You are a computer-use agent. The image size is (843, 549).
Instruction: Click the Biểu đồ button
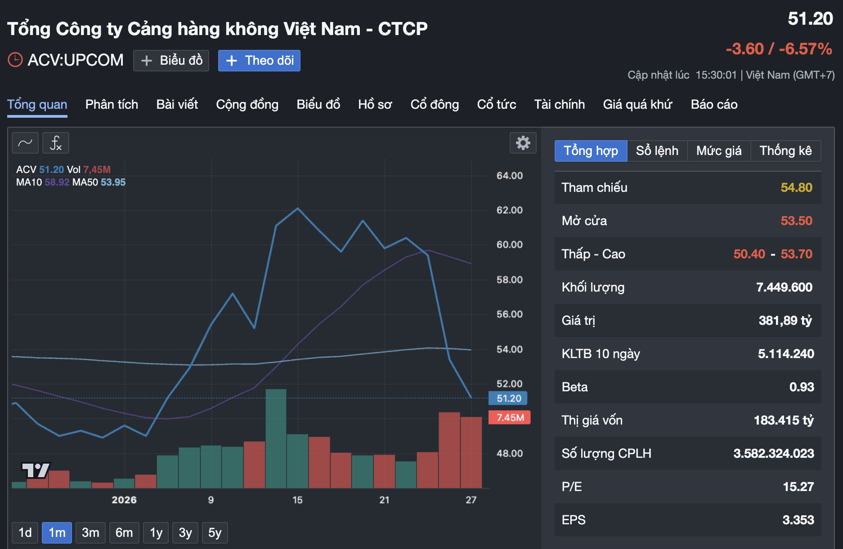click(x=171, y=60)
